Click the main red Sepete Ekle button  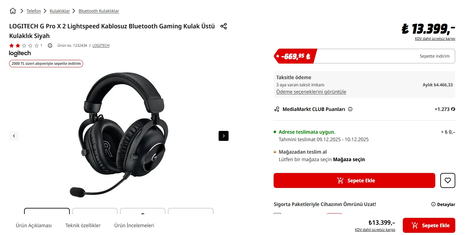[x=354, y=180]
